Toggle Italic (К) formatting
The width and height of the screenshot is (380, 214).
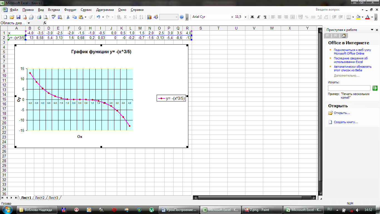(x=259, y=17)
